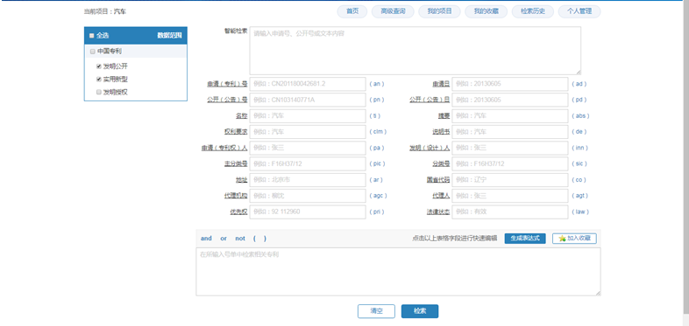Click the 公开（公告）日 underlined label
The height and width of the screenshot is (326, 689).
(430, 100)
